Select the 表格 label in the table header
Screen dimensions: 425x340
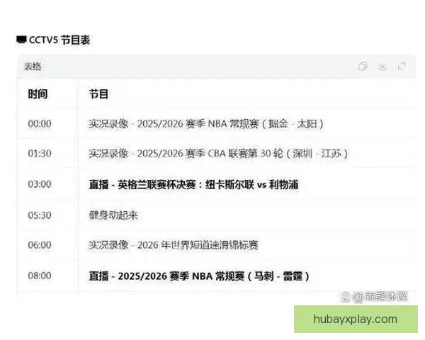[x=33, y=67]
